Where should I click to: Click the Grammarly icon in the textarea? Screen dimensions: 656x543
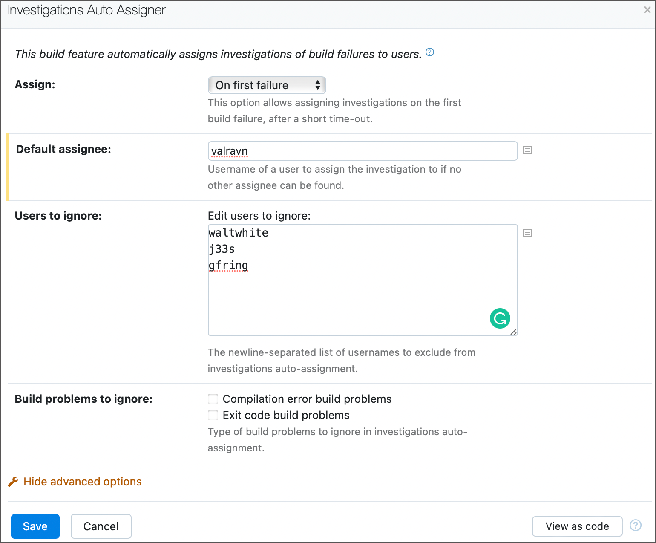tap(500, 318)
